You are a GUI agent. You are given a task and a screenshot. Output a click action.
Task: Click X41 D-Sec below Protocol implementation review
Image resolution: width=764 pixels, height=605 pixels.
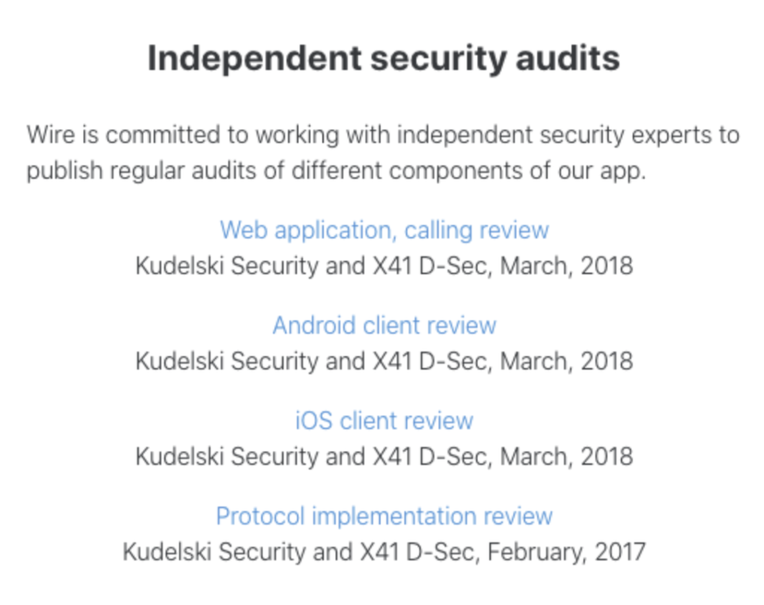pos(419,553)
